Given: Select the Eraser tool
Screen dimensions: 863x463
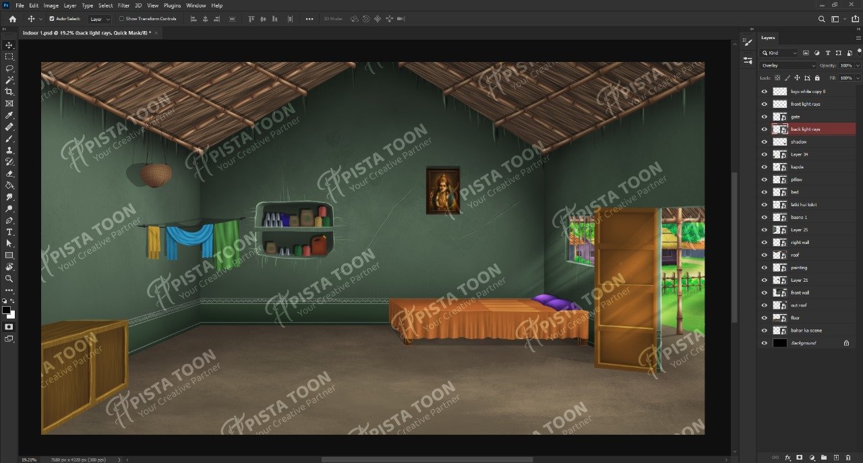Looking at the screenshot, I should [x=9, y=173].
